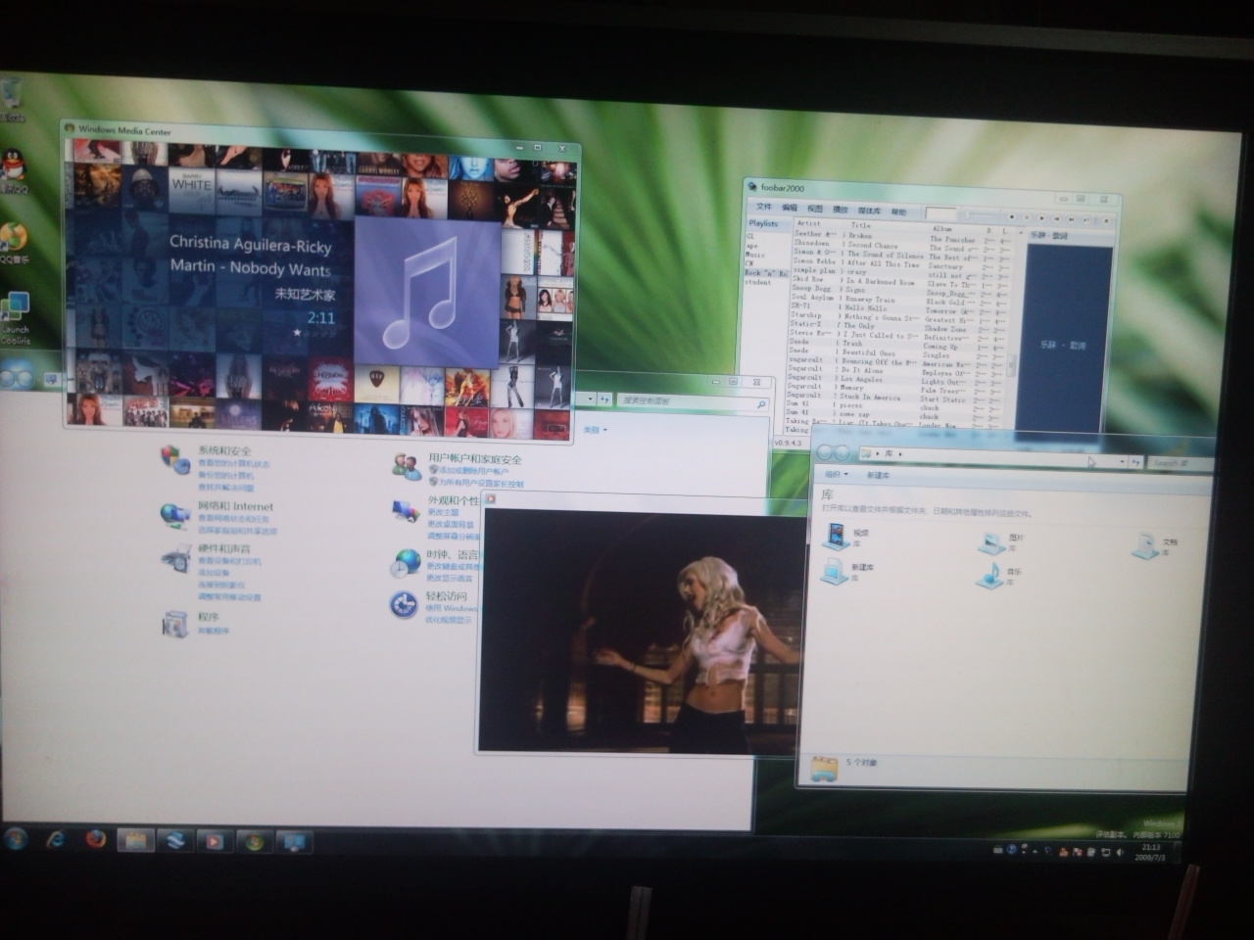Click the pause button in foobar2000 toolbar

pyautogui.click(x=1027, y=217)
